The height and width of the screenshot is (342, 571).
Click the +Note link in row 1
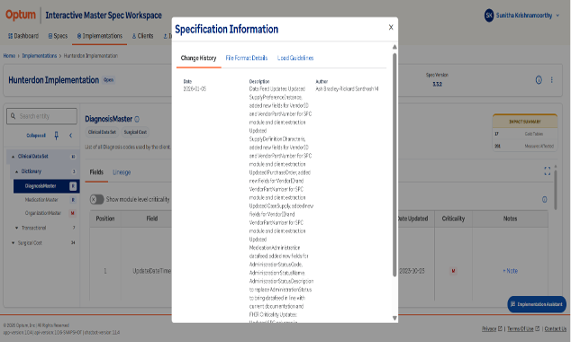510,271
